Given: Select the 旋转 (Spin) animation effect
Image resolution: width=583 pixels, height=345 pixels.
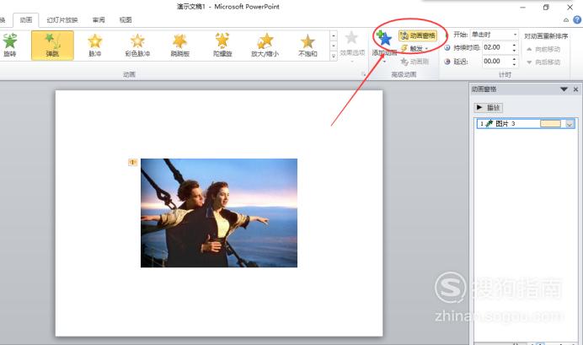Looking at the screenshot, I should (9, 45).
